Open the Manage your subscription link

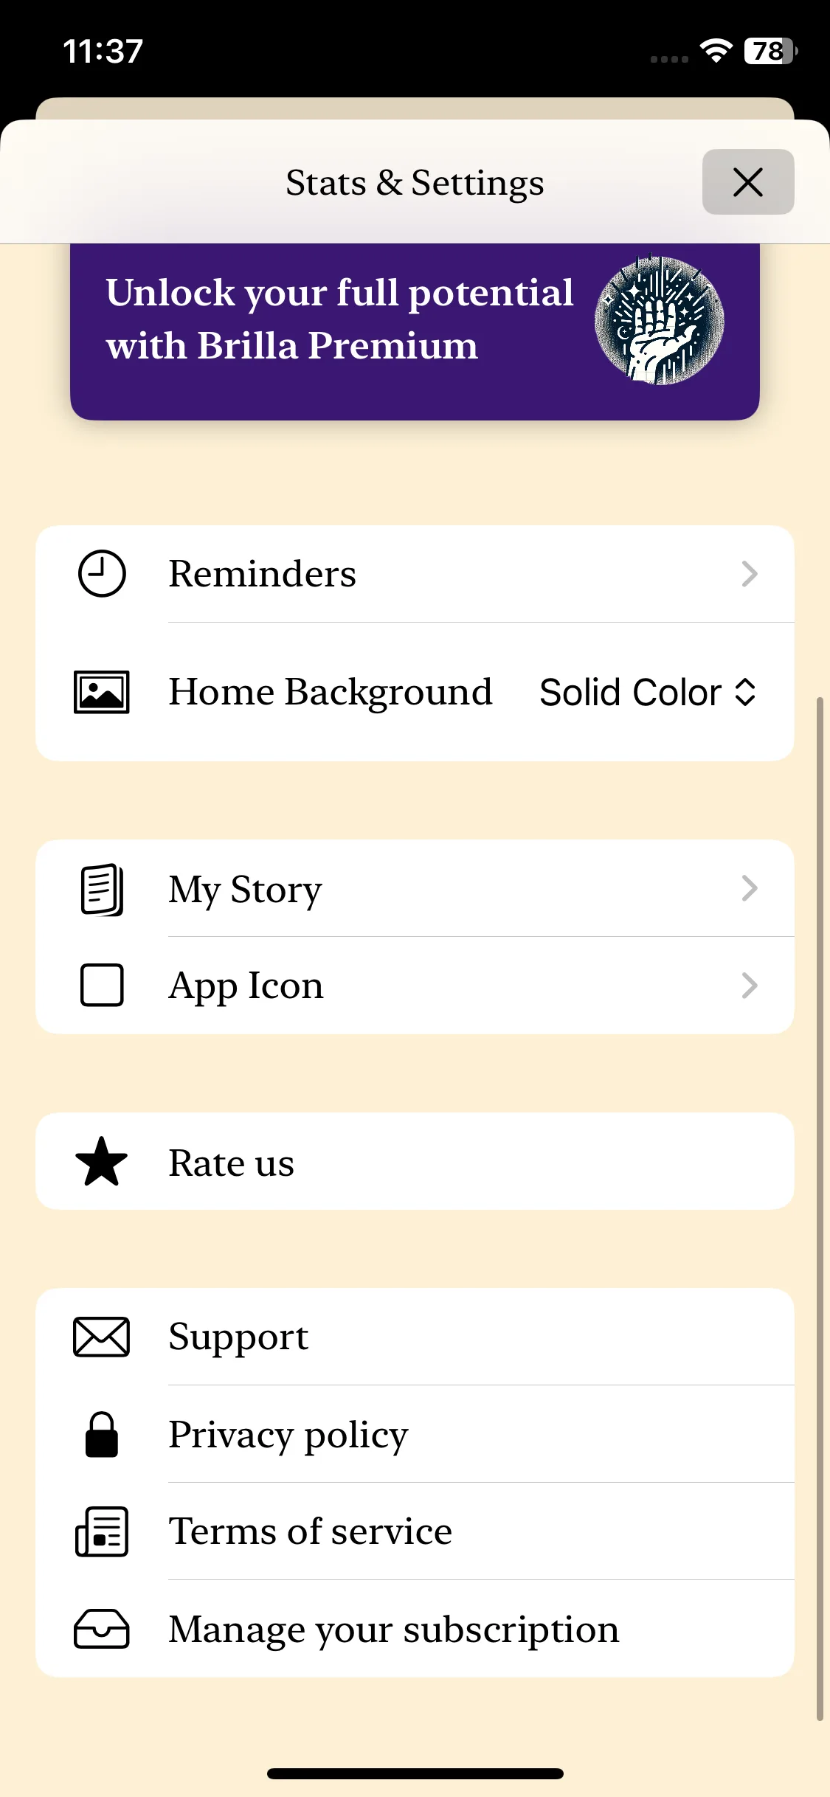394,1629
